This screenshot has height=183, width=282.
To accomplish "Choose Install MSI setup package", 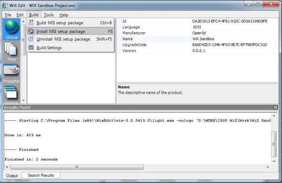I will [x=61, y=31].
